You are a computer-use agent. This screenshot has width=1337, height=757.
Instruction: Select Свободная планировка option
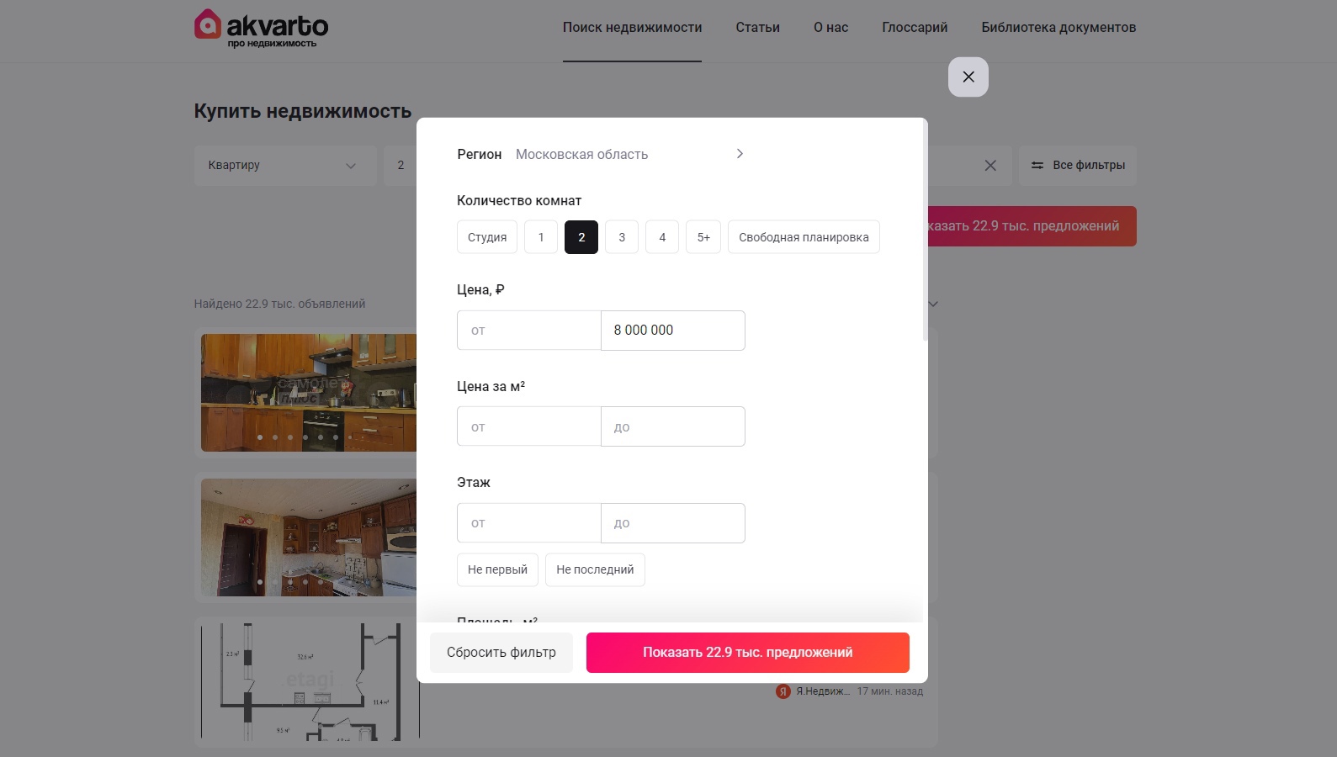coord(804,237)
